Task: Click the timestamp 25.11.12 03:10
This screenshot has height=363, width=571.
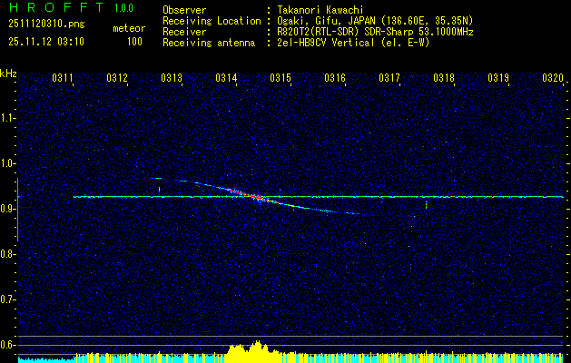Action: (x=46, y=42)
